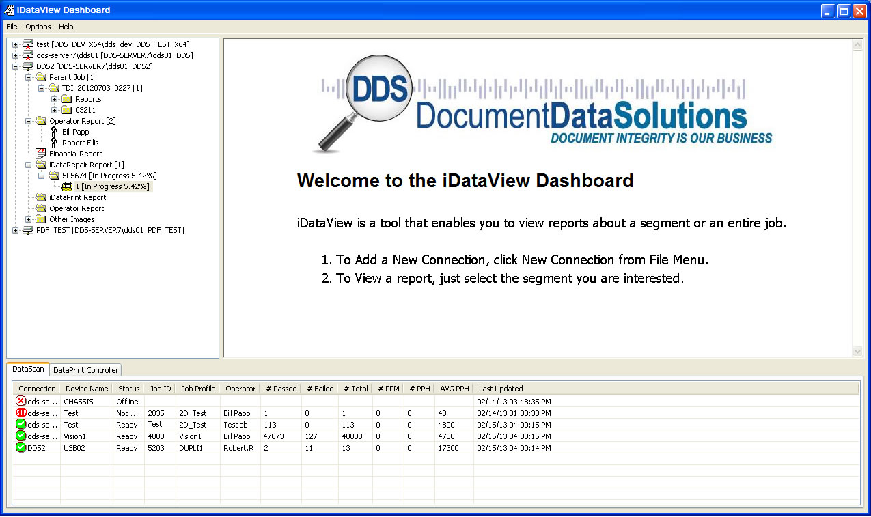Click the green check icon in Vision1 row
Viewport: 871px width, 517px height.
point(21,436)
